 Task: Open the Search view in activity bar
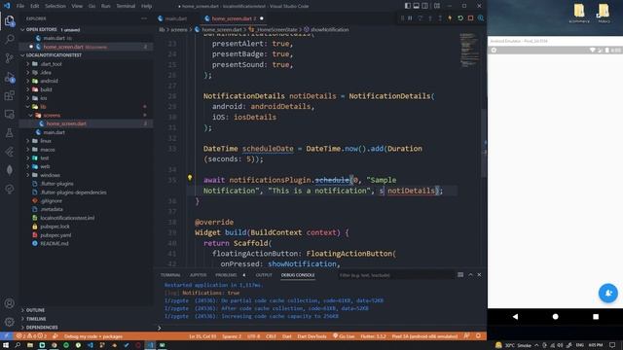9,39
